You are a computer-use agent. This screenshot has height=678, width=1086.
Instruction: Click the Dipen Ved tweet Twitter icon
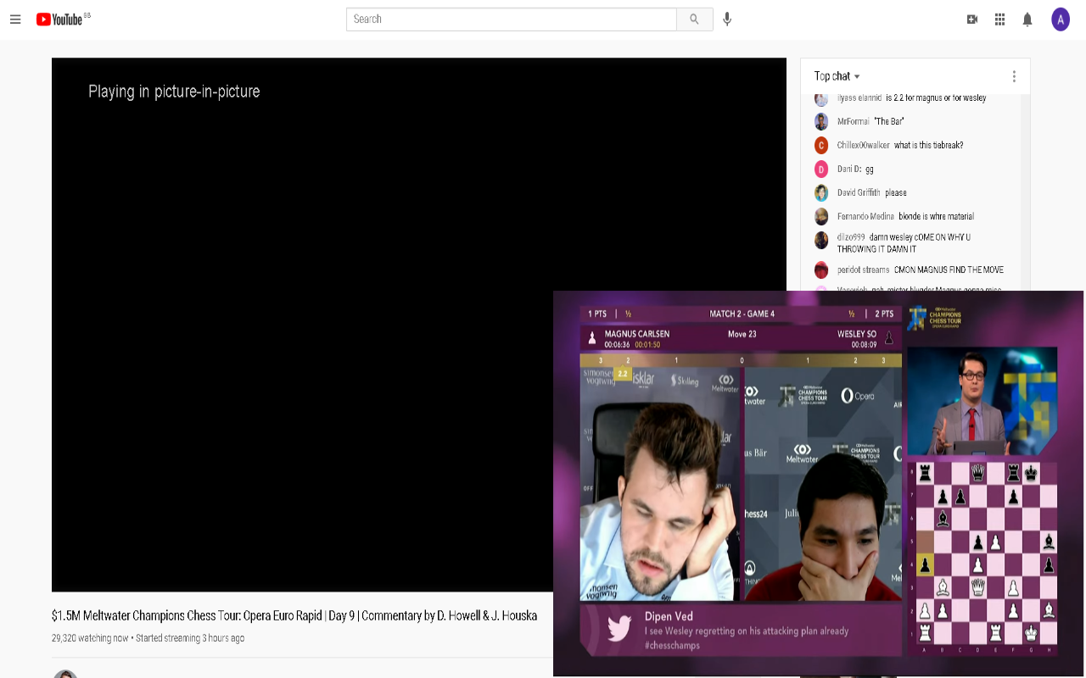(619, 630)
